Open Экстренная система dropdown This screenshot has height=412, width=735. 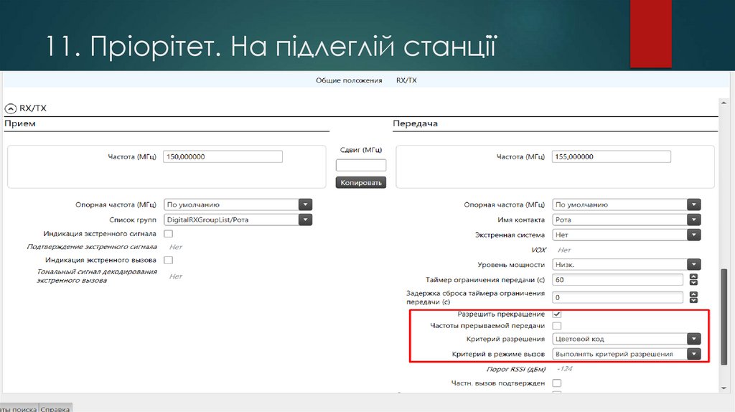coord(694,235)
